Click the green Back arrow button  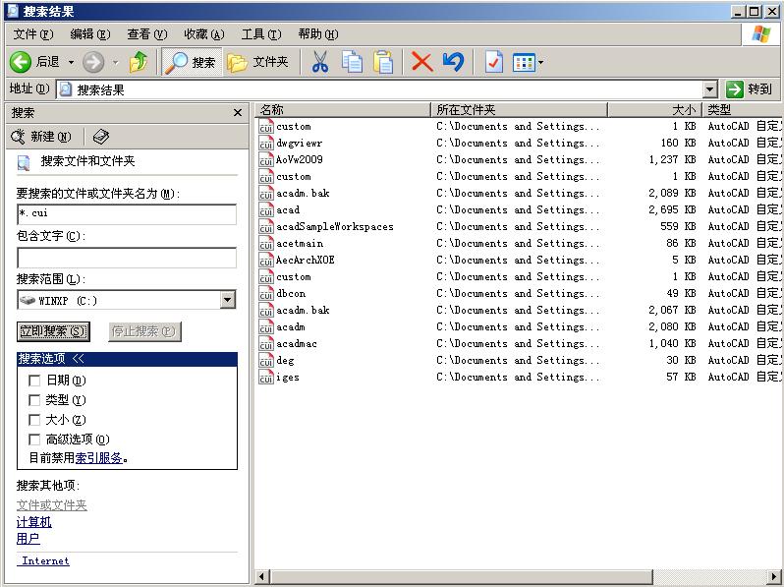point(21,62)
